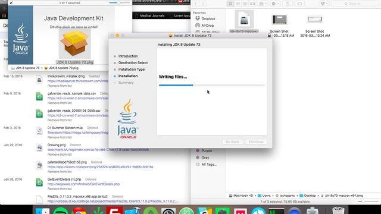Switch Finder to list view
The height and width of the screenshot is (214, 381).
click(238, 4)
